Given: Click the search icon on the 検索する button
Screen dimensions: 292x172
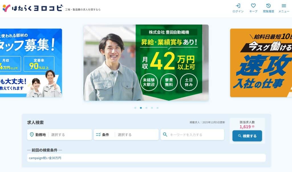Looking at the screenshot, I should pyautogui.click(x=240, y=136).
